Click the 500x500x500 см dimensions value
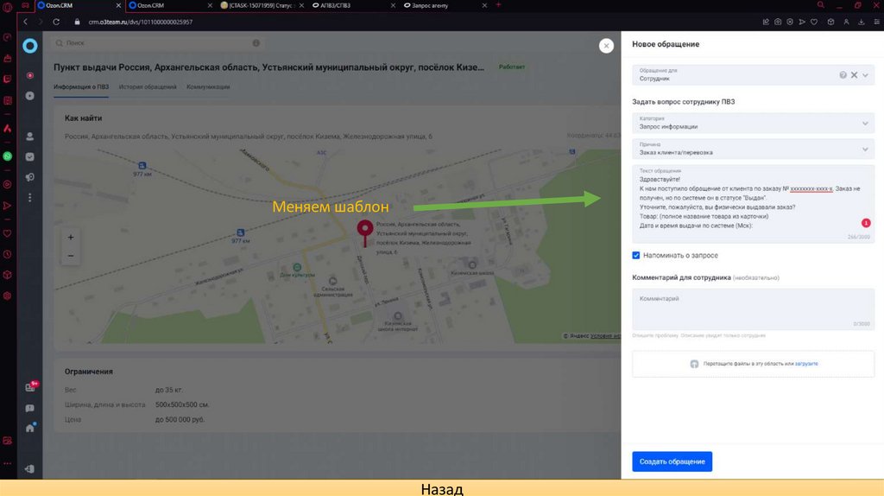This screenshot has height=496, width=884. [182, 404]
